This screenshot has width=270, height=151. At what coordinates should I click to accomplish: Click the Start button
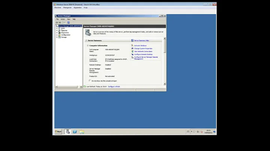[58, 132]
